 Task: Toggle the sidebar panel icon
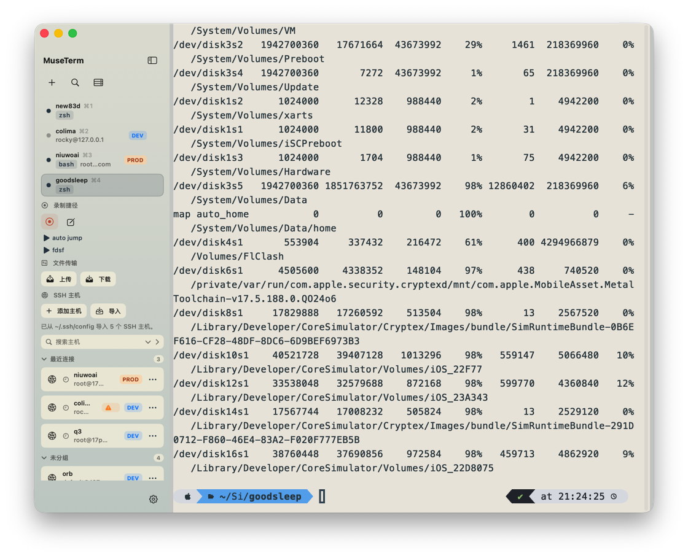click(x=152, y=61)
